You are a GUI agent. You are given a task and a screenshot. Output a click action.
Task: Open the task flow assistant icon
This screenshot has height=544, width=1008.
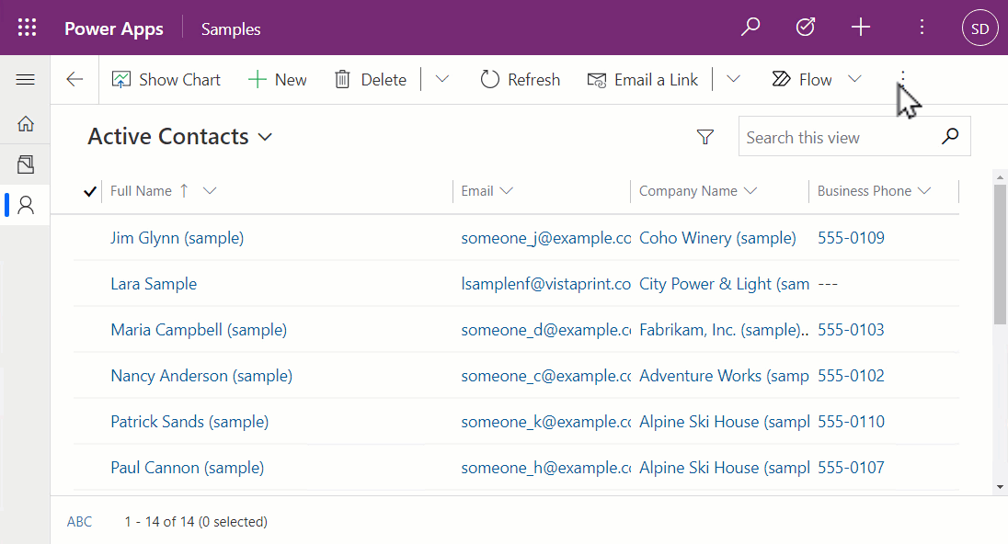(806, 27)
